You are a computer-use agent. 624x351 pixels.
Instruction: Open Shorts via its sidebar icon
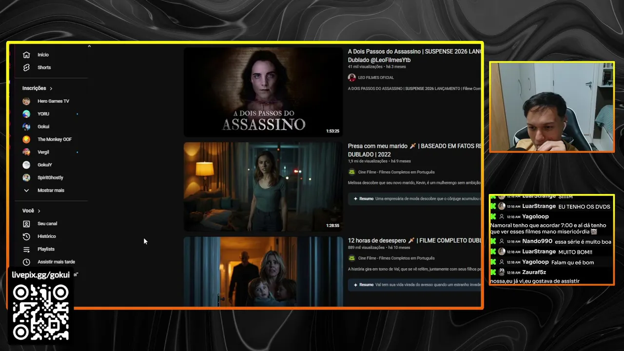[26, 67]
